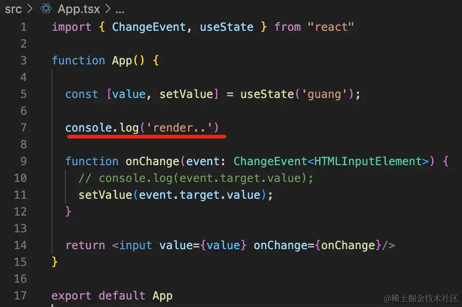Click line number 1 in gutter

tap(24, 27)
